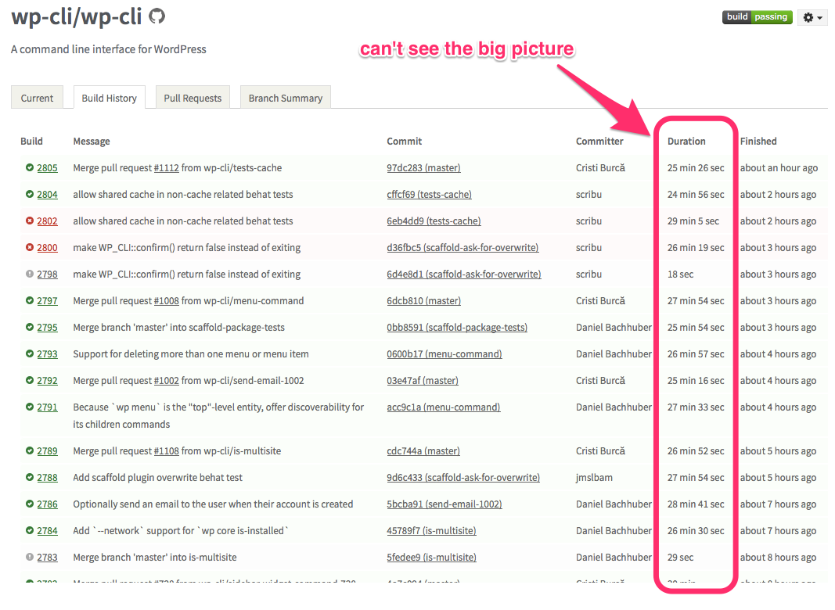Open build number 2798

[x=48, y=274]
